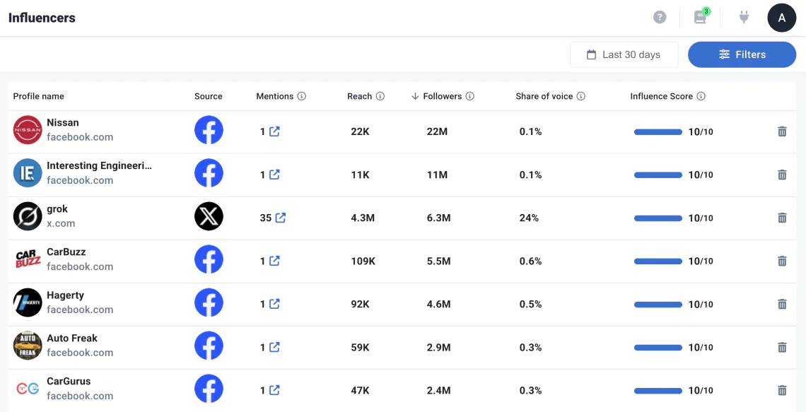Screen dimensions: 806x412
Task: Click Nissan's influence score bar
Action: (658, 132)
